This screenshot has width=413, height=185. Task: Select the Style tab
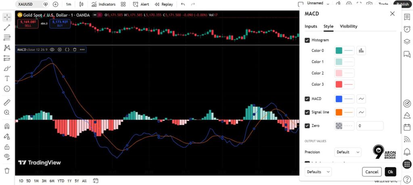point(328,26)
